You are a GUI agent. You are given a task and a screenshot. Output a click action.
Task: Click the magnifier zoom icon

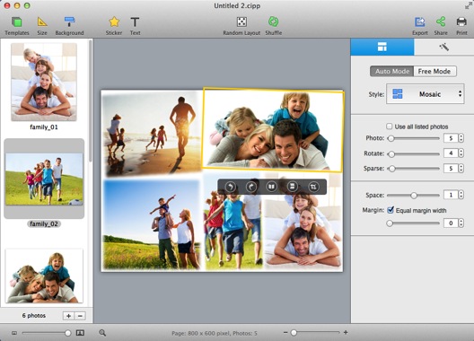pos(102,333)
